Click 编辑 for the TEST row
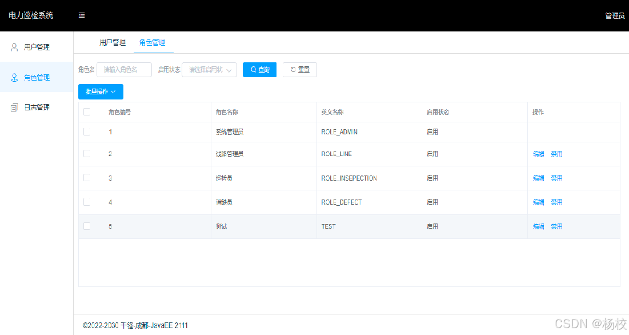The width and height of the screenshot is (629, 335). pos(539,226)
